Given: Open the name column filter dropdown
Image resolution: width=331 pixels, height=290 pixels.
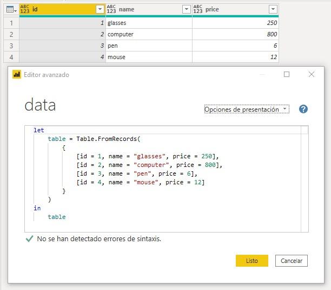Looking at the screenshot, I should point(187,9).
